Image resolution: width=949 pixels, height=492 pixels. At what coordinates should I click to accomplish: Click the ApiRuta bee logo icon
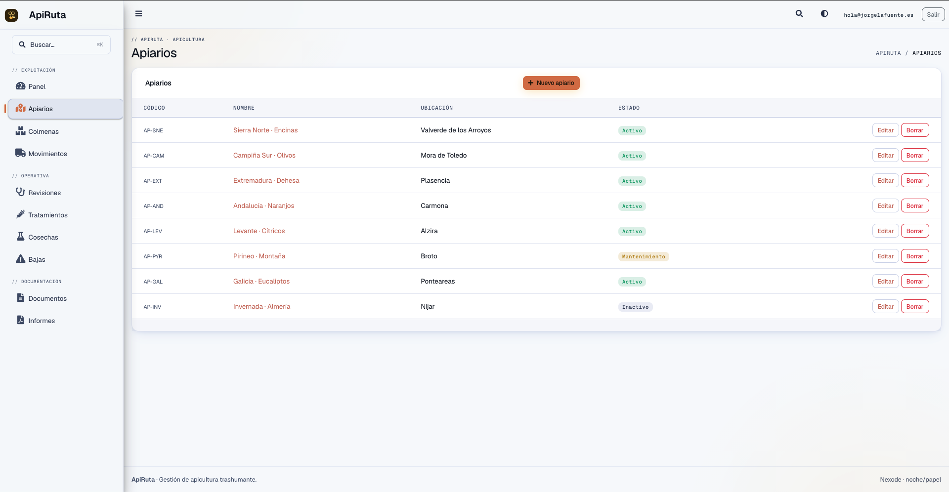(11, 15)
